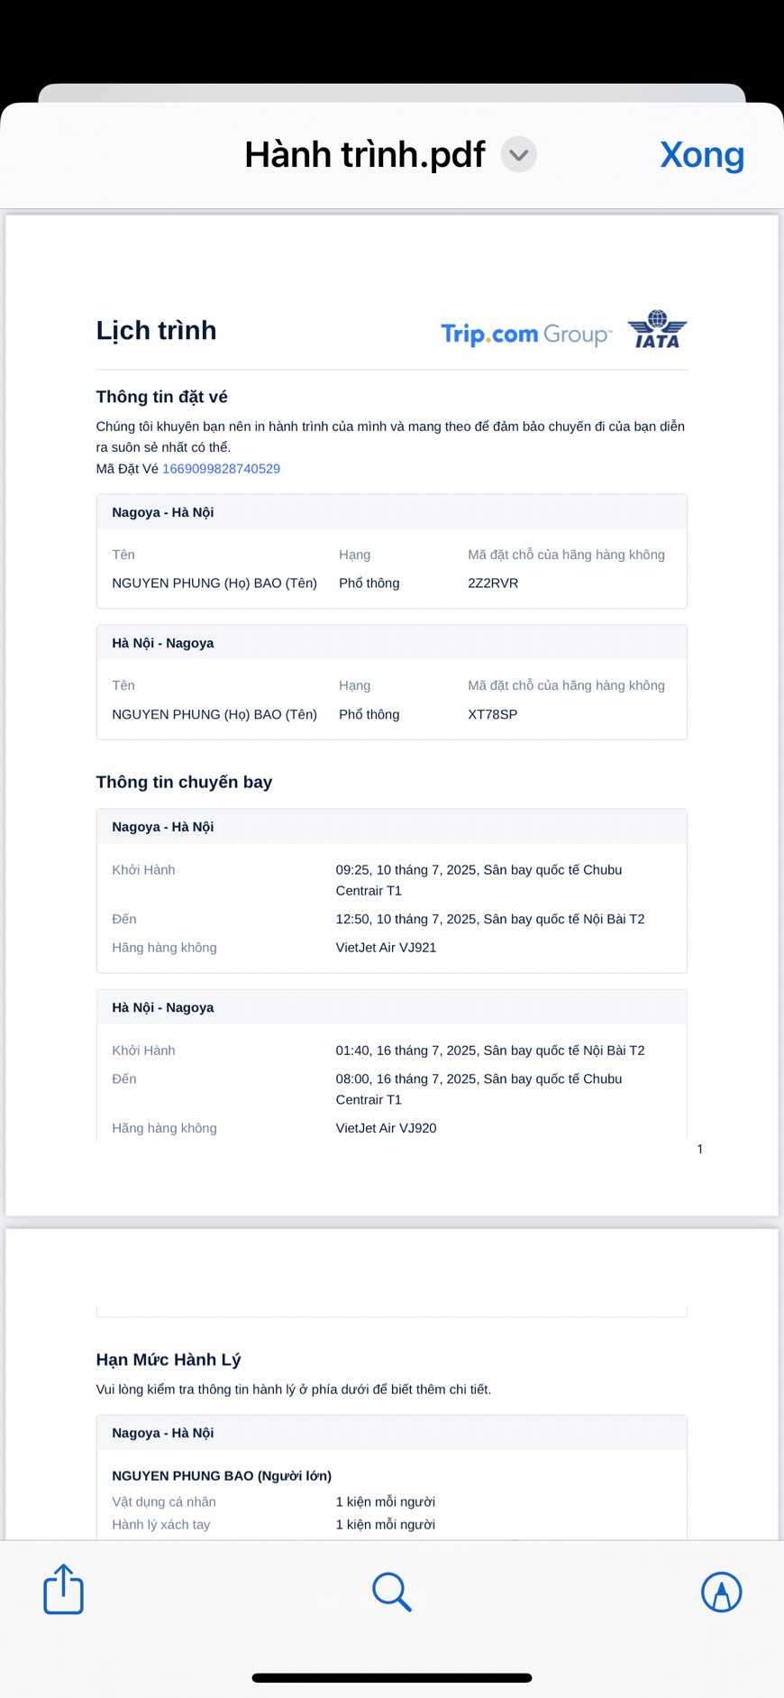
Task: Open the Search magnifier tool
Action: 392,1592
